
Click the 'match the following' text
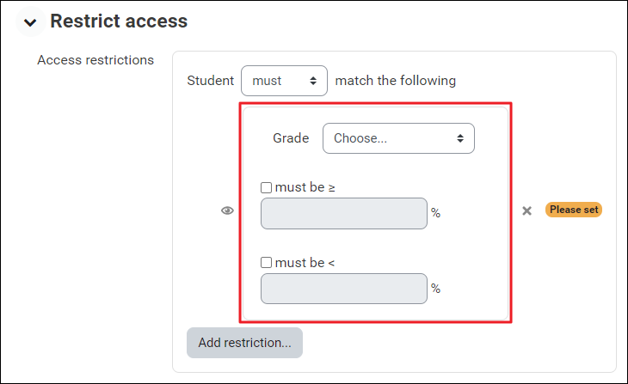pos(395,81)
